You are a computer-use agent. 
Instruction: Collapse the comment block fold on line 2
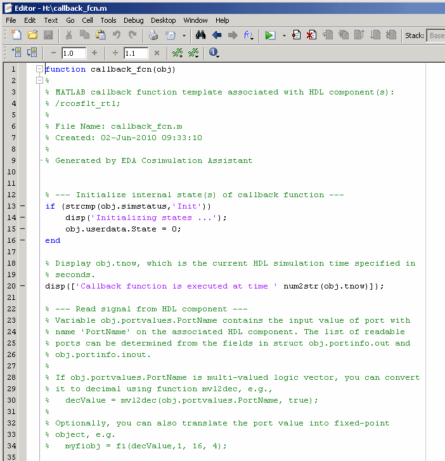pos(39,81)
